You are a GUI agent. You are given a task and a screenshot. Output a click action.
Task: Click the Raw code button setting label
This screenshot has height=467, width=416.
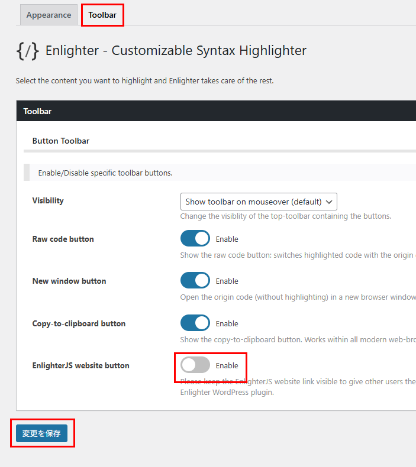[63, 239]
